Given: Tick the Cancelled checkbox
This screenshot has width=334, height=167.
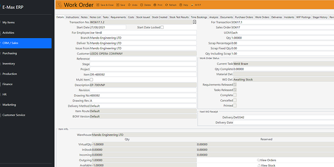Looking at the screenshot, I should [235, 100].
